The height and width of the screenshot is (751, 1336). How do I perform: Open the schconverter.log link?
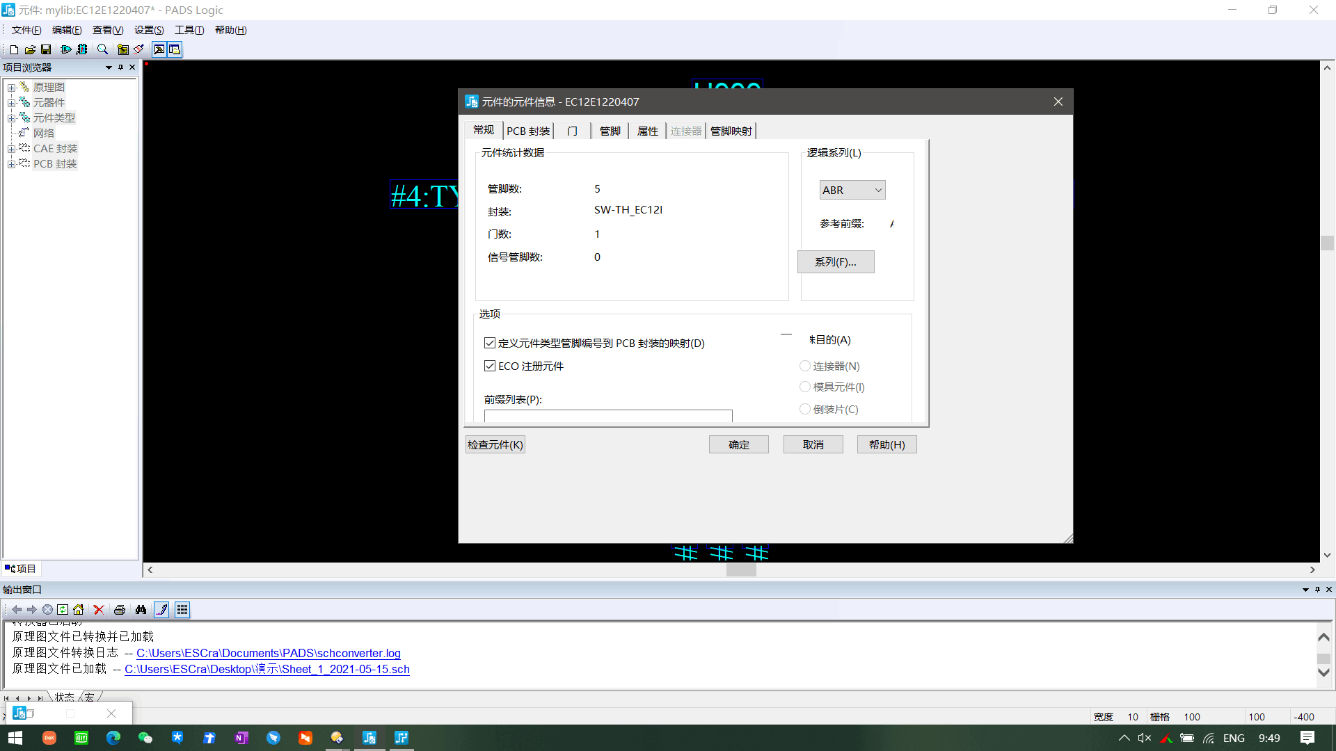point(269,654)
